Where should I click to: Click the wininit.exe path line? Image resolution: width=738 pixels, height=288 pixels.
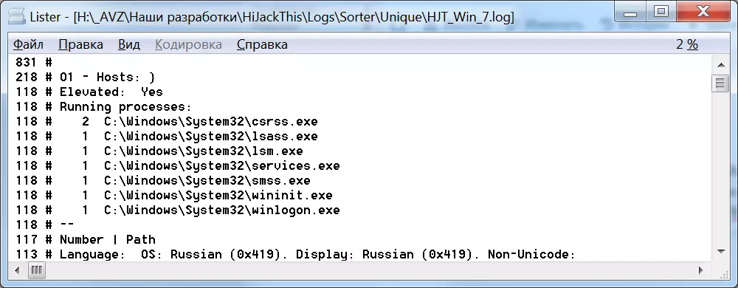174,195
